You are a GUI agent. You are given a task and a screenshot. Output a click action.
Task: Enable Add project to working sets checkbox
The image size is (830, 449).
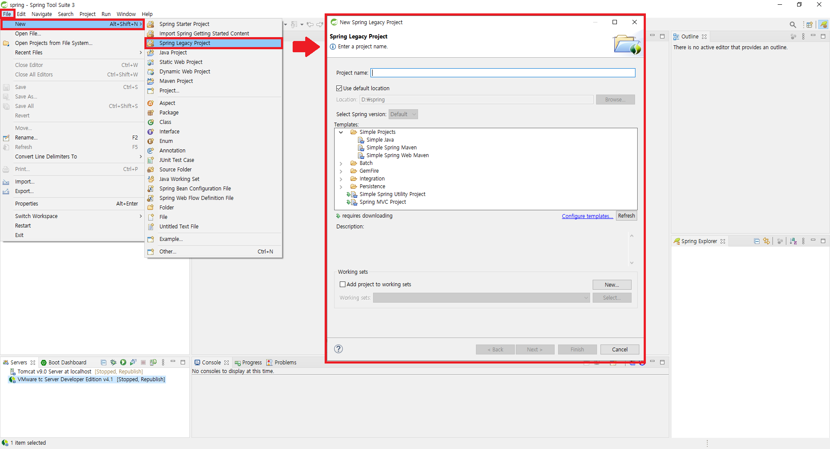(343, 285)
